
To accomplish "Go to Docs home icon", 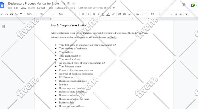I will (x=2, y=6).
